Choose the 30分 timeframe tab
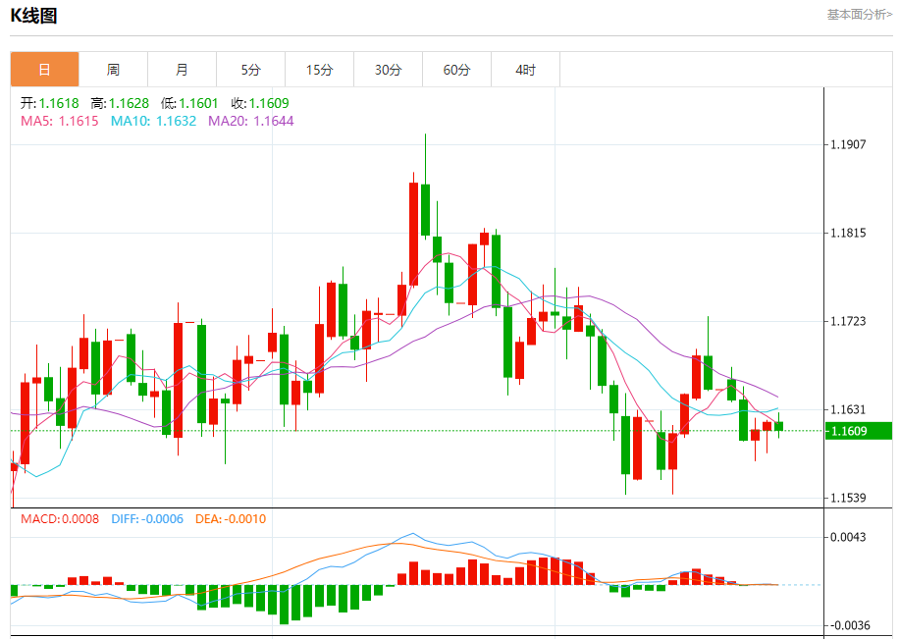899x639 pixels. click(388, 70)
